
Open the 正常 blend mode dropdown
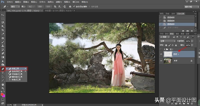tap(168, 41)
